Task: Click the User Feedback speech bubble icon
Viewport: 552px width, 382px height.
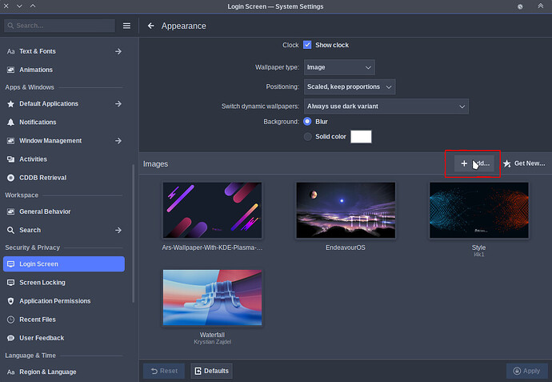Action: tap(11, 338)
